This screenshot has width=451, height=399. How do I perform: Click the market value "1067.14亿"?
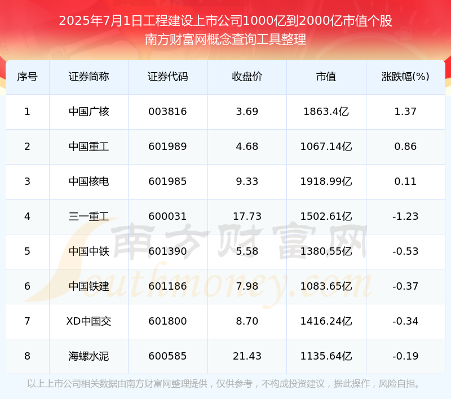(x=326, y=147)
